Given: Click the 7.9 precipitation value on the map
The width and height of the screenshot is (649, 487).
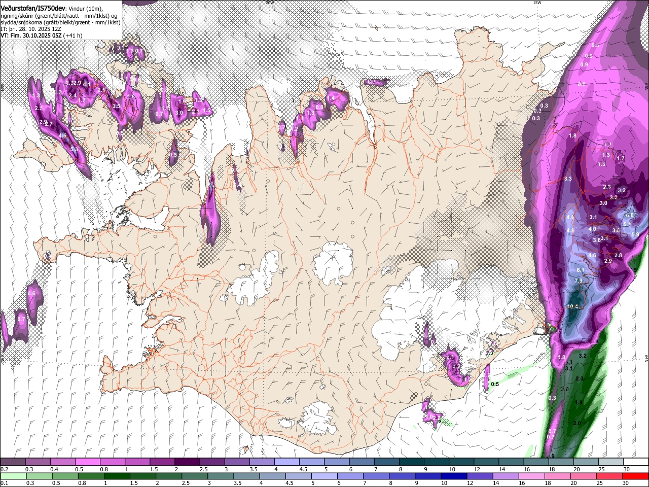Looking at the screenshot, I should [579, 281].
